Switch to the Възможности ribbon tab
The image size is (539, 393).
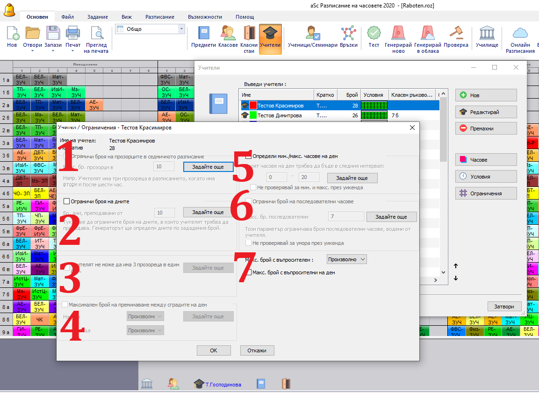[205, 17]
